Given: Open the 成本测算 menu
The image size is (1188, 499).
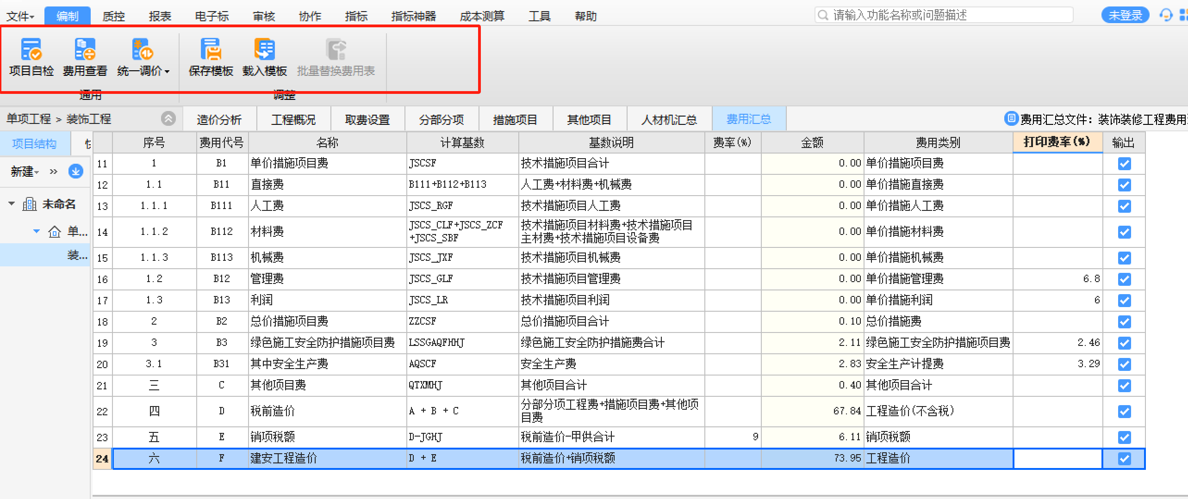Looking at the screenshot, I should (x=482, y=16).
